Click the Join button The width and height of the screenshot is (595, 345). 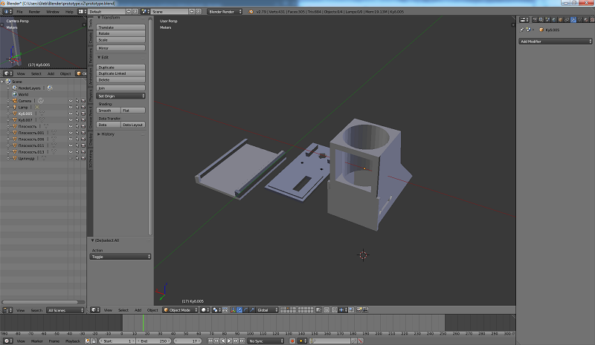[x=120, y=88]
